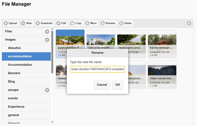Click the Download toolbar button
This screenshot has height=126, width=197.
[45, 23]
